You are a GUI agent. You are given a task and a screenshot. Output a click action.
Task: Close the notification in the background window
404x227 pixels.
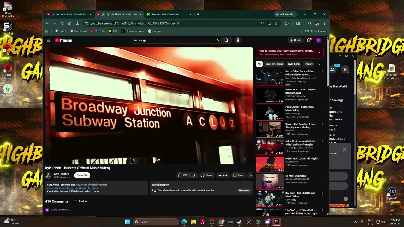344,150
